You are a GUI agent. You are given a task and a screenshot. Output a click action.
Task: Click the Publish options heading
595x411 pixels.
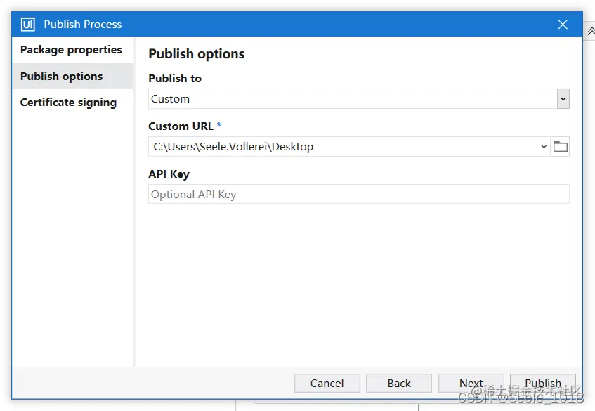tap(197, 54)
